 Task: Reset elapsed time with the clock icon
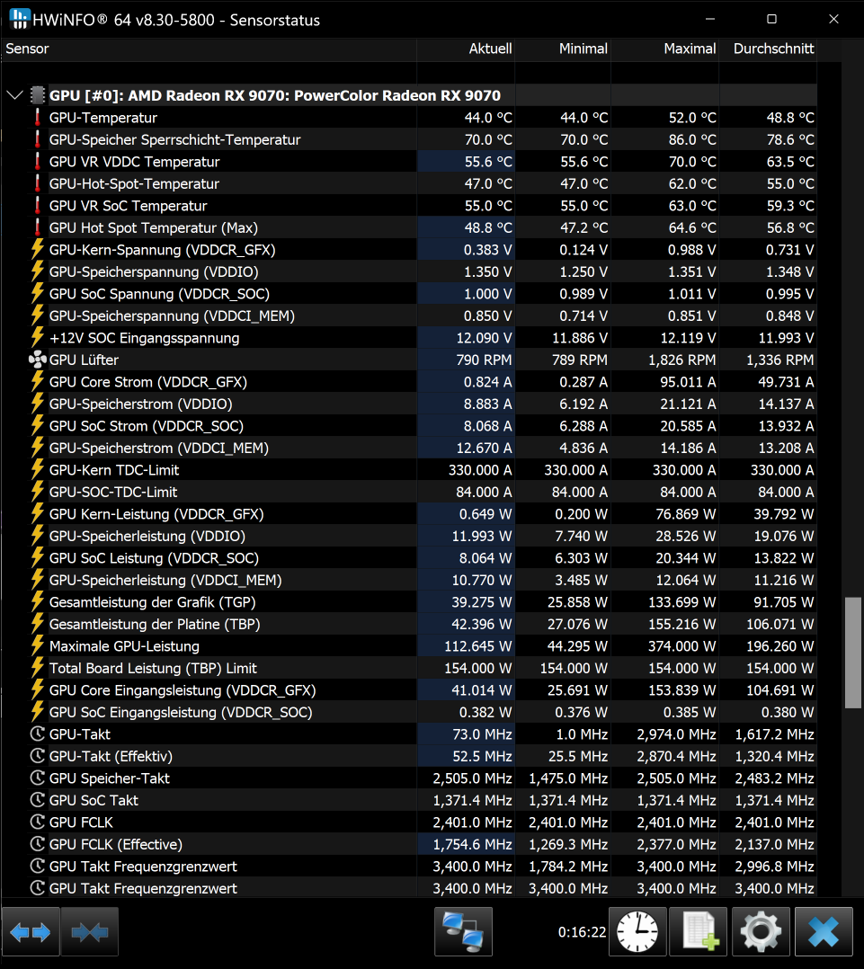coord(637,932)
